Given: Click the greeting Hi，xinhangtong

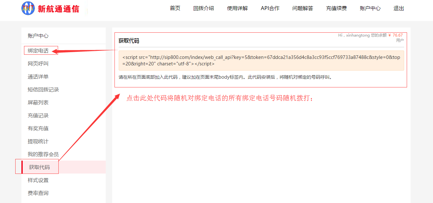Looking at the screenshot, I should [354, 35].
